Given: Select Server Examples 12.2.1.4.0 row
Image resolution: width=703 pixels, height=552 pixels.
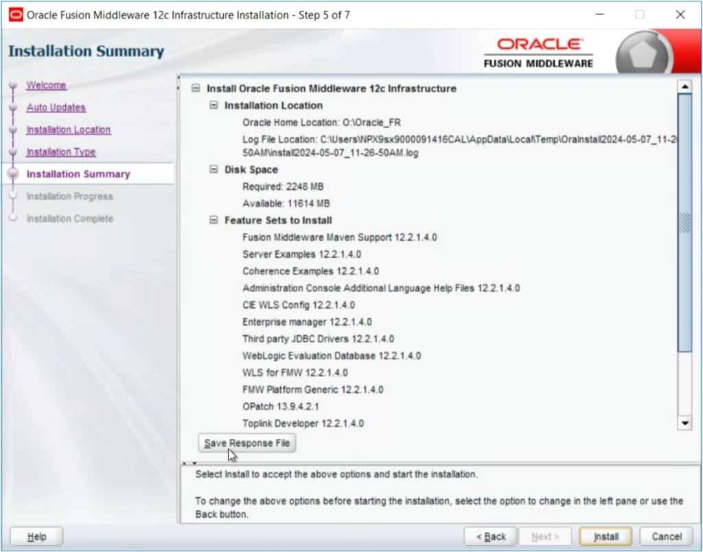Looking at the screenshot, I should 302,254.
